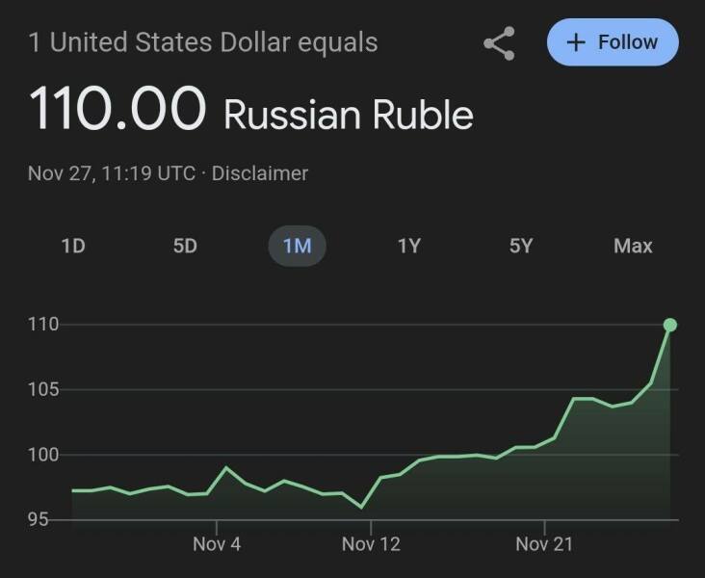Click the 95 y-axis value

click(39, 520)
